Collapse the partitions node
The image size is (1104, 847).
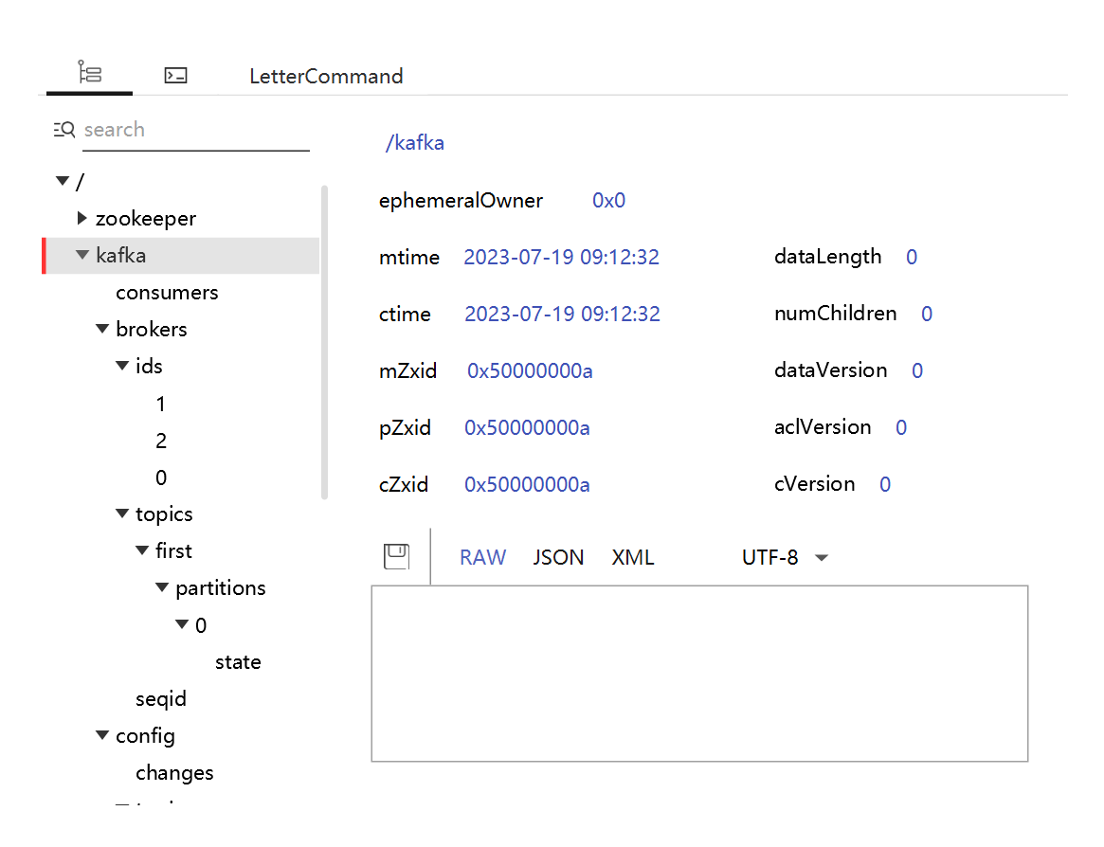pyautogui.click(x=162, y=587)
